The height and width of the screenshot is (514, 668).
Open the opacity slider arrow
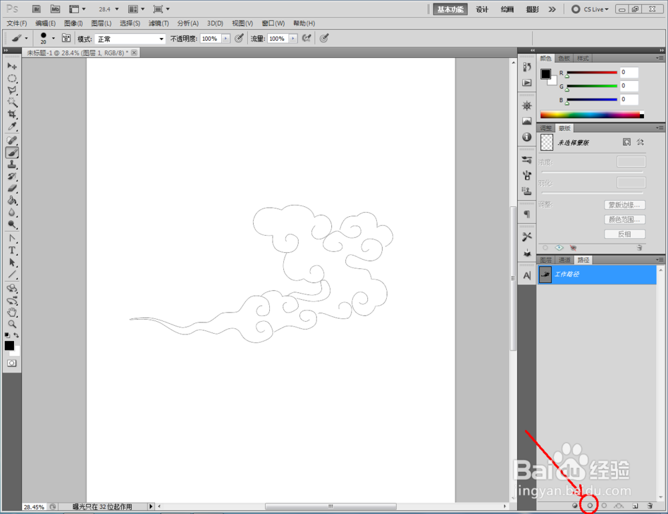point(226,38)
